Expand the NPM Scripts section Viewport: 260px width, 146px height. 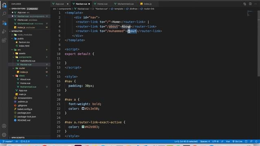[x=18, y=137]
